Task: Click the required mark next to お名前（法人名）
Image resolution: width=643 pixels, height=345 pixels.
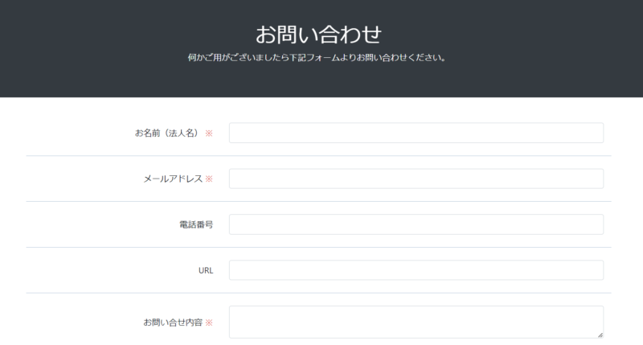Action: (209, 133)
